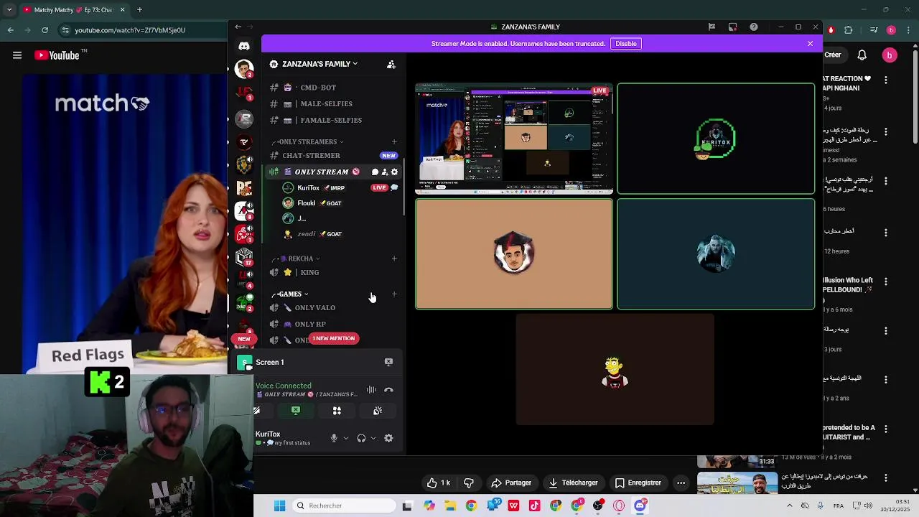
Task: Focus the yellow cartoon avatar tile
Action: tap(615, 369)
